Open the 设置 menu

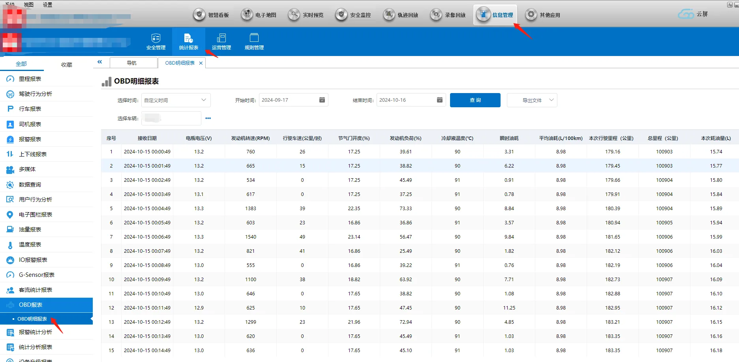tap(48, 5)
